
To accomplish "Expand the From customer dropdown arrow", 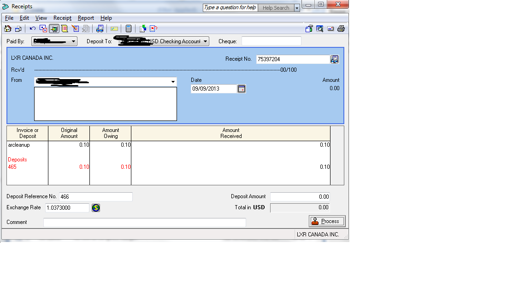I will [x=173, y=82].
